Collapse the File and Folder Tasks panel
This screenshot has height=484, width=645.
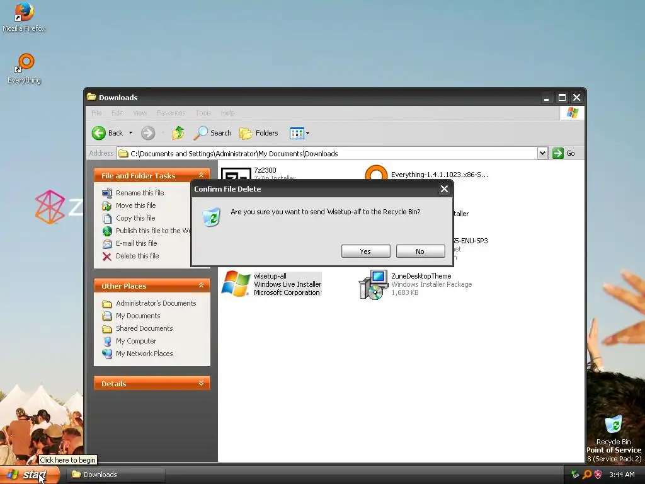tap(201, 175)
